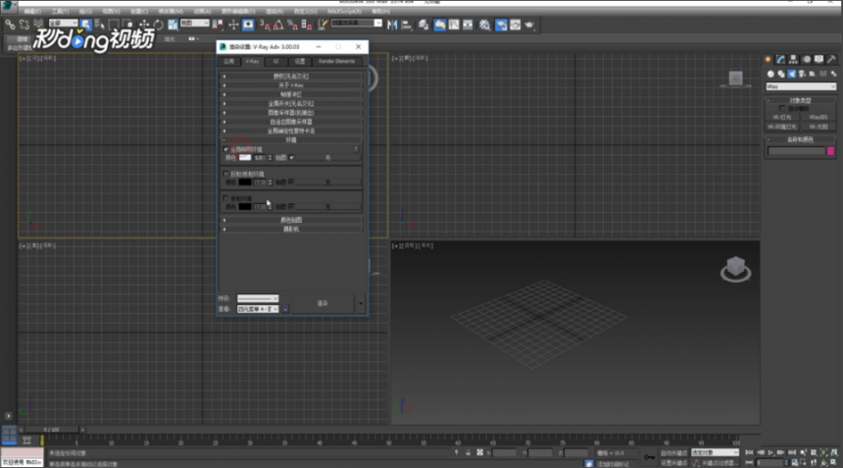The width and height of the screenshot is (843, 468).
Task: Select Geometry category in Create panel
Action: coord(770,74)
